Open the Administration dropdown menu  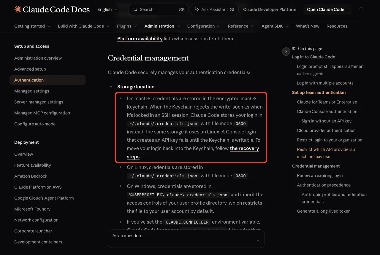(x=162, y=26)
